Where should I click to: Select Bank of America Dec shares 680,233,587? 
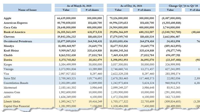pos(146,32)
